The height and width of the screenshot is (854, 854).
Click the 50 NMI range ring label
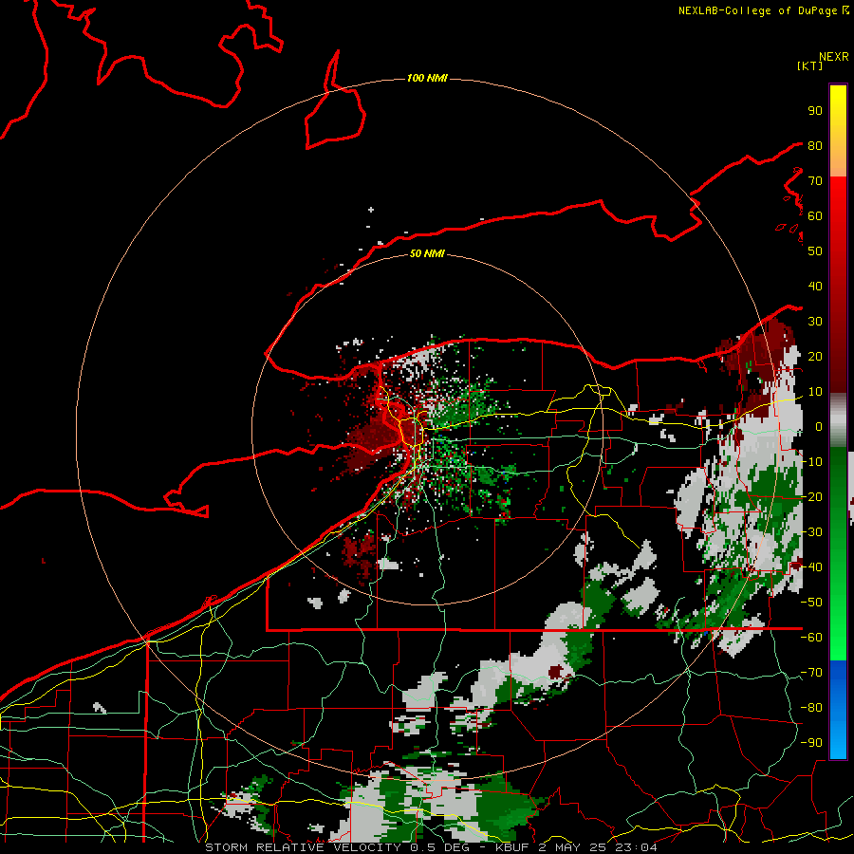coord(427,253)
